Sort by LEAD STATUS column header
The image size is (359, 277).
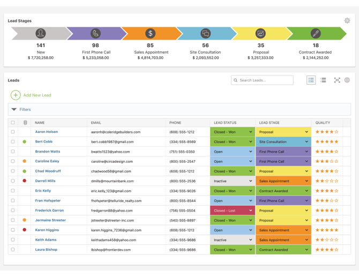pos(225,123)
